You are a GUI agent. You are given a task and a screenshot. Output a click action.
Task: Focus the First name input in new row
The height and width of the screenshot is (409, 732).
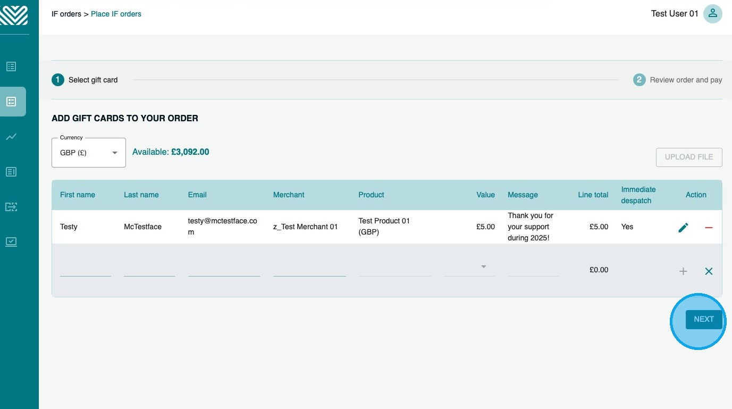(x=86, y=269)
